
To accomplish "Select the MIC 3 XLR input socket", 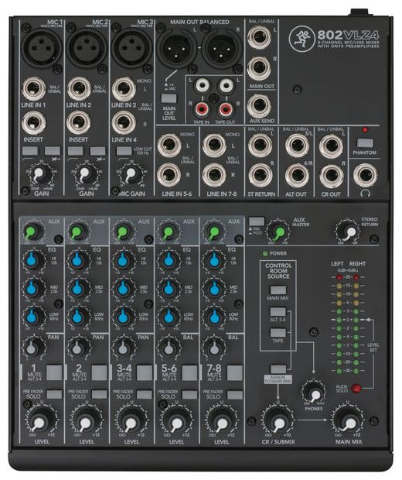I will (131, 48).
